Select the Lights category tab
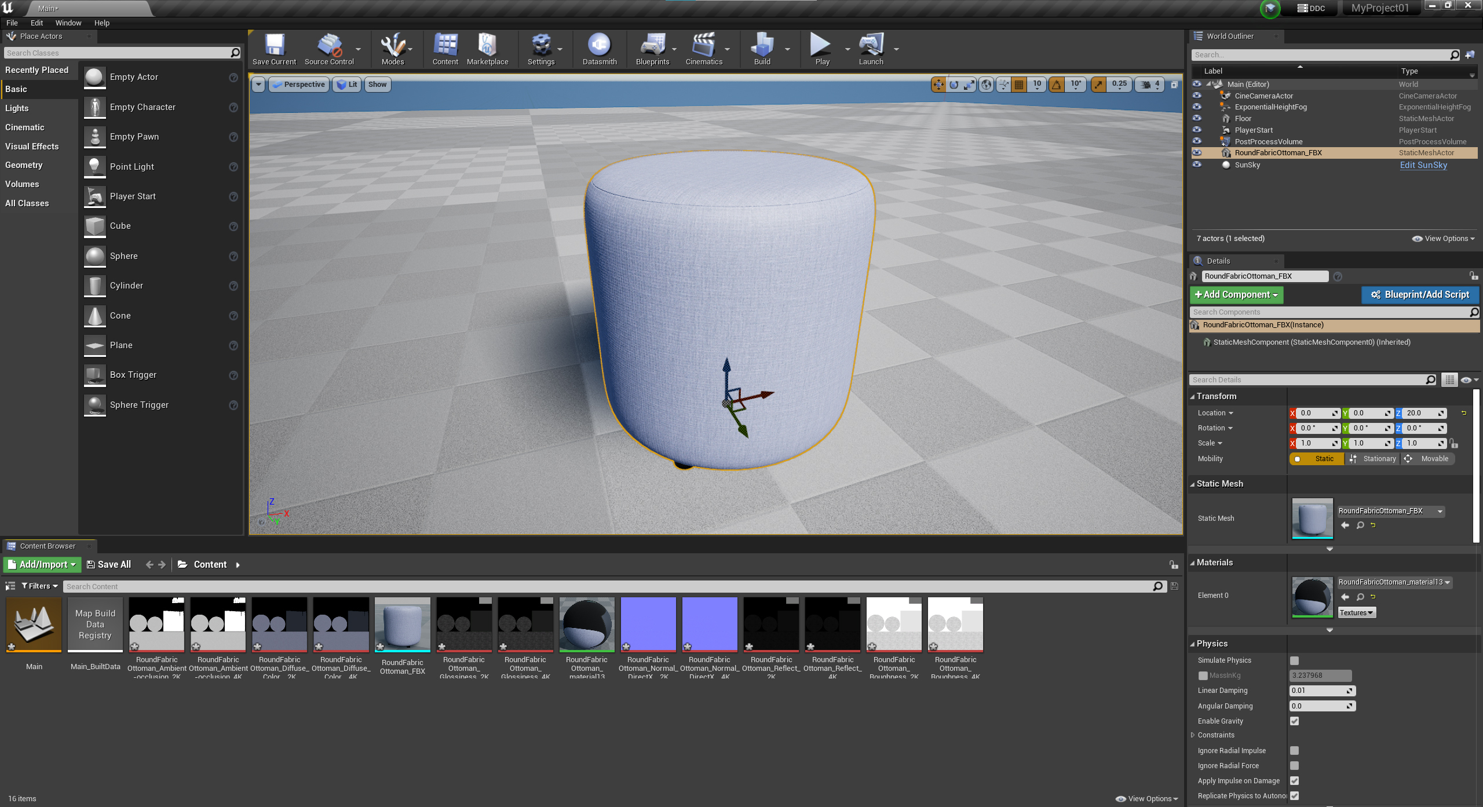The height and width of the screenshot is (807, 1483). click(x=17, y=108)
